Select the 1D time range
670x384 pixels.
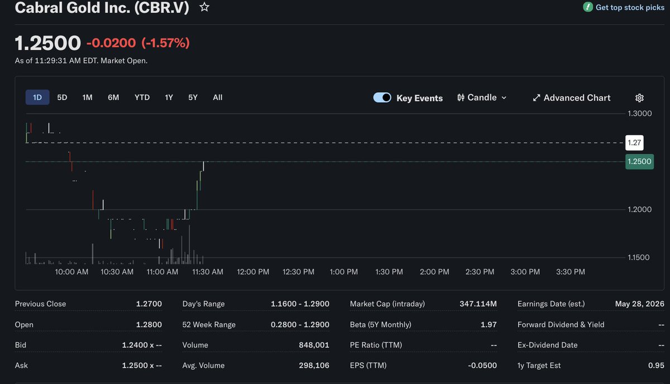coord(37,97)
